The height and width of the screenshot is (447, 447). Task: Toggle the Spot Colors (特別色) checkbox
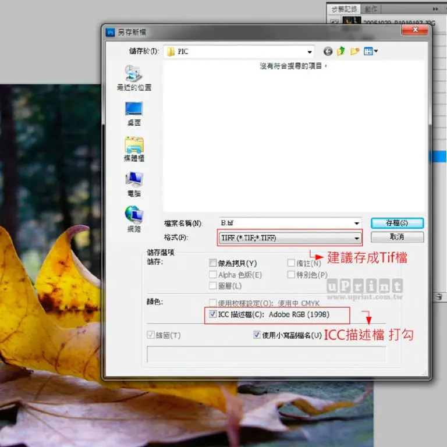pos(291,275)
